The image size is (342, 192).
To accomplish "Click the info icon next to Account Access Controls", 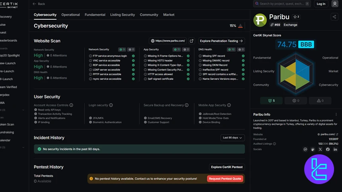I will pos(71,105).
